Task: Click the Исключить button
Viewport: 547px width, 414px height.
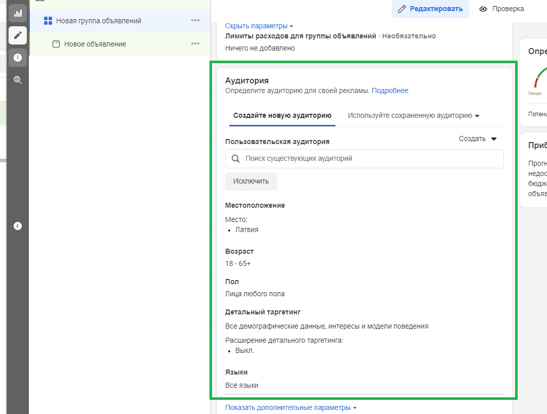Action: (x=251, y=181)
